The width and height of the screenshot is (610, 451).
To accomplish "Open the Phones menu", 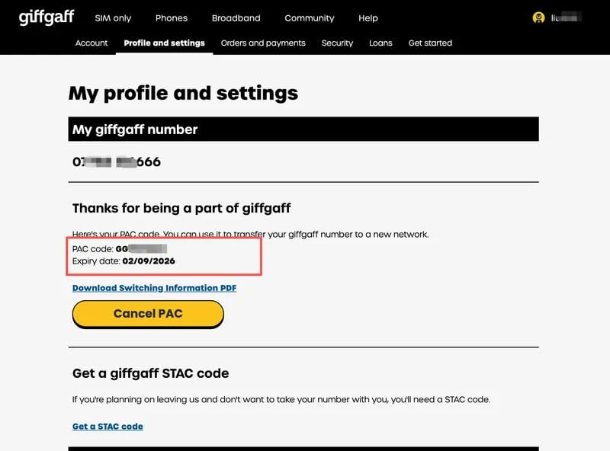I will 171,18.
